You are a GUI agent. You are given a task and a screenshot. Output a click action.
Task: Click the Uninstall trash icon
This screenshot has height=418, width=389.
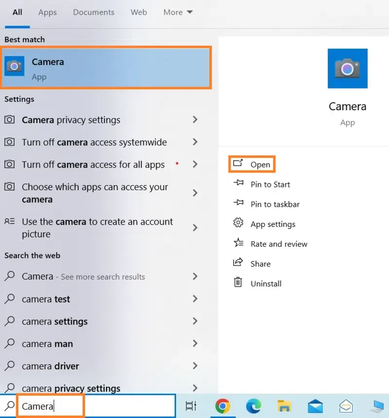(x=238, y=282)
